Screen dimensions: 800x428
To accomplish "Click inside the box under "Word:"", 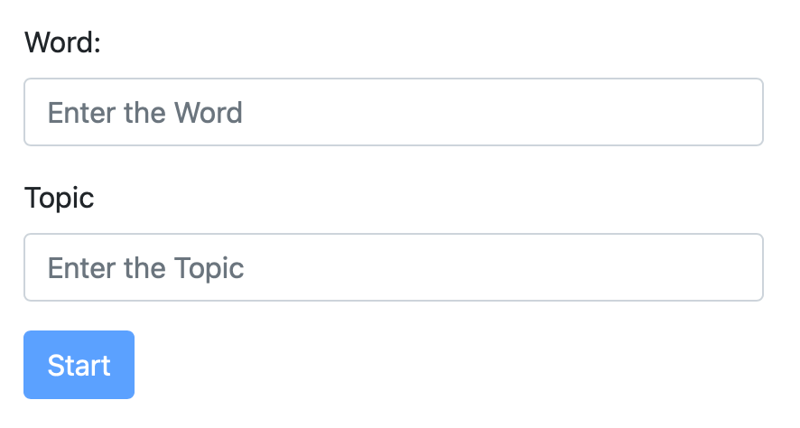I will [x=393, y=112].
